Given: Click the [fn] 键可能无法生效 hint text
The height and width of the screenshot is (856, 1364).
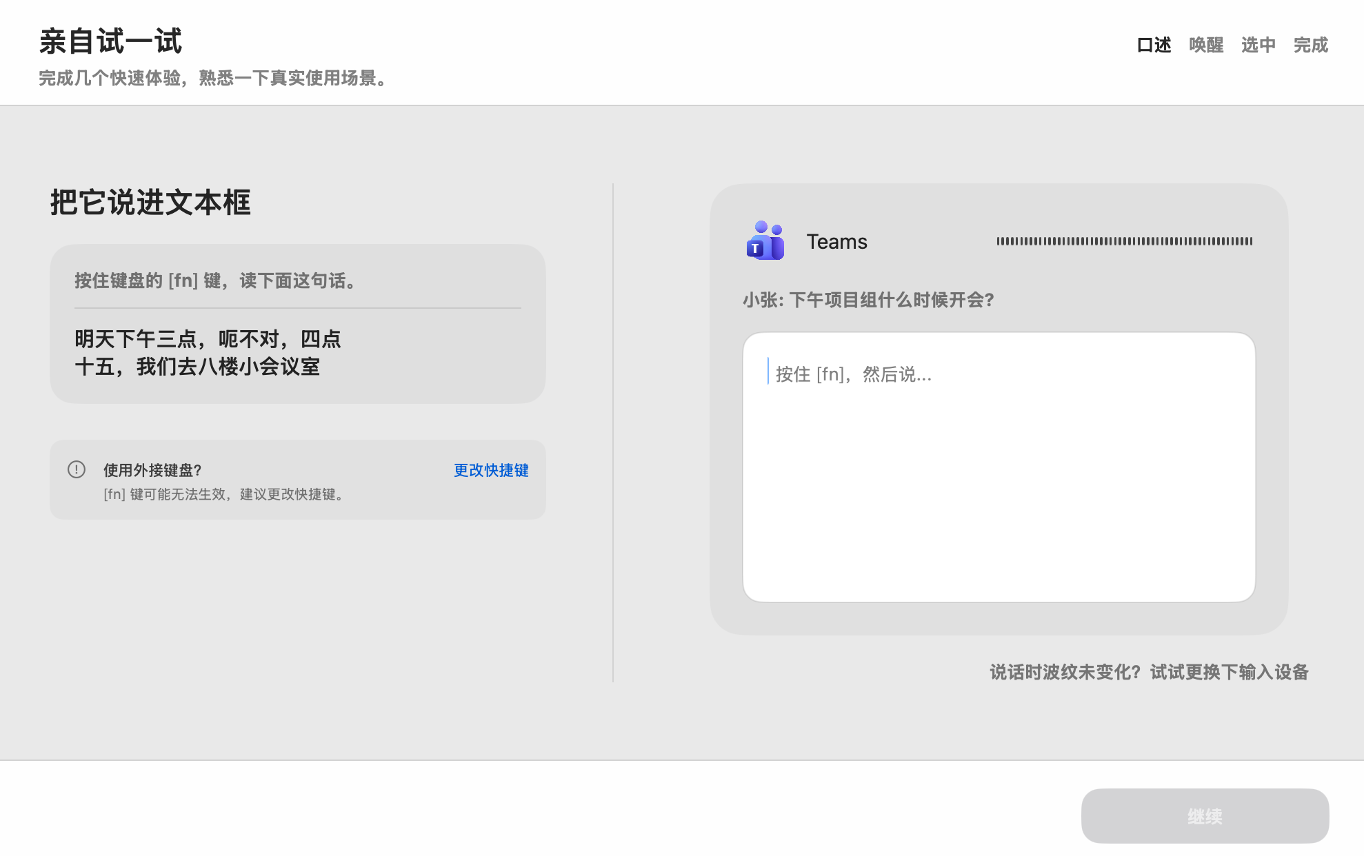Looking at the screenshot, I should pyautogui.click(x=223, y=494).
